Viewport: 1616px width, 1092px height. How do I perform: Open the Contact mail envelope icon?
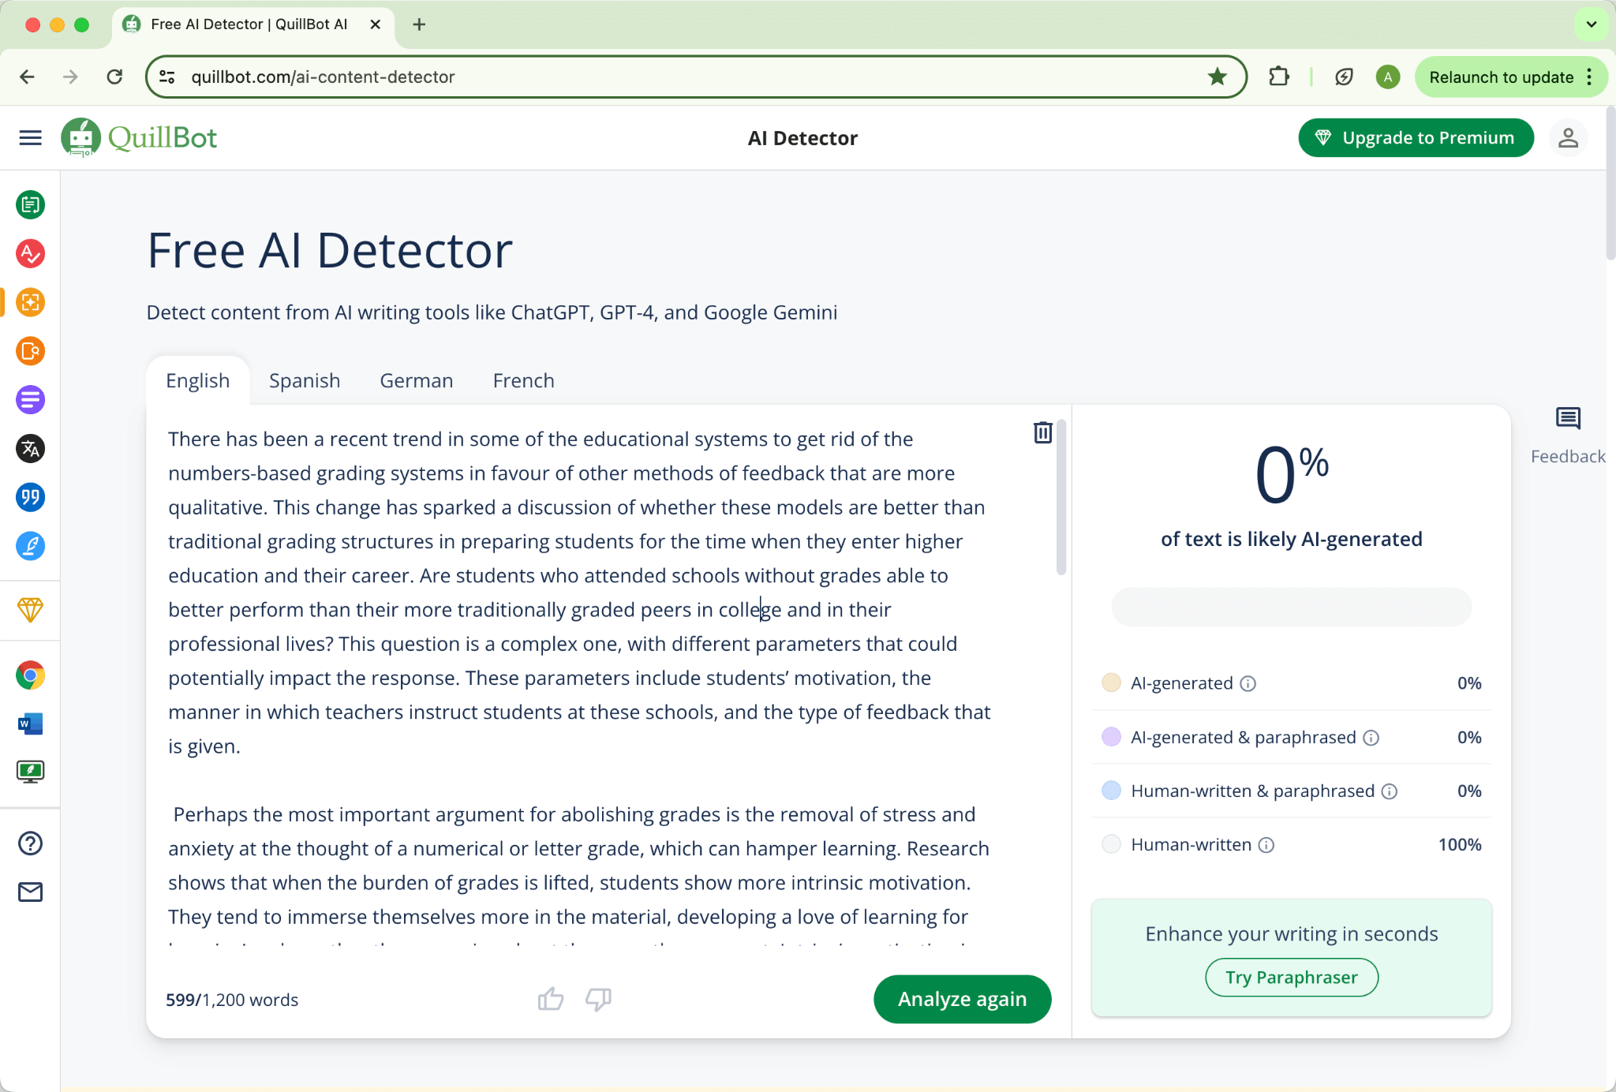tap(30, 892)
